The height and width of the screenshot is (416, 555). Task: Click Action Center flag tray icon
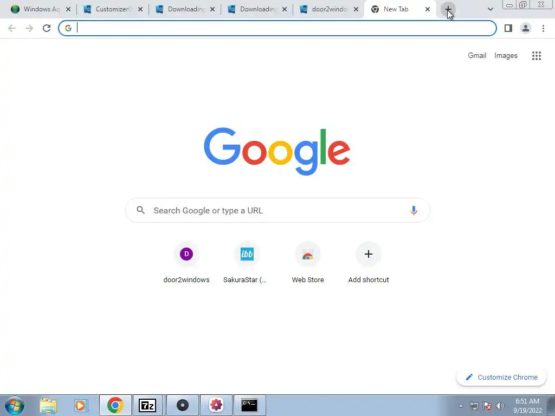click(x=487, y=406)
